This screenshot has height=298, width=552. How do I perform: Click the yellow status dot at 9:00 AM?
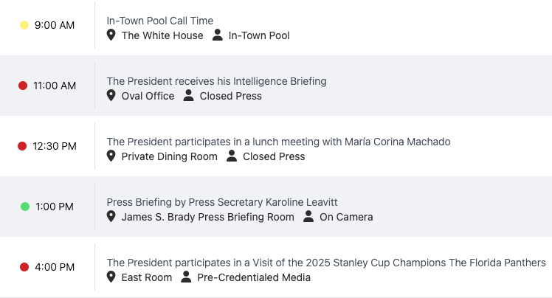(24, 25)
